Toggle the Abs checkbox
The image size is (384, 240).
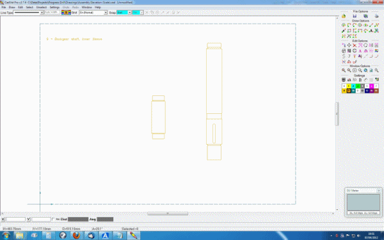pyautogui.click(x=54, y=219)
